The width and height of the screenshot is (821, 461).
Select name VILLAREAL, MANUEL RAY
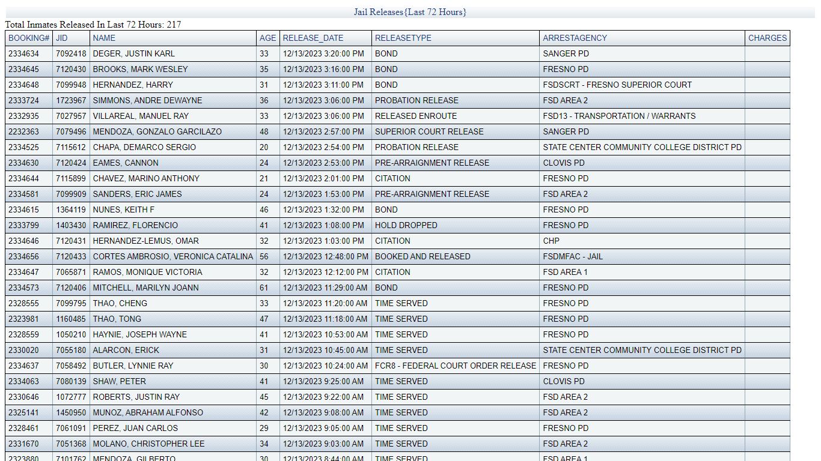pos(141,116)
